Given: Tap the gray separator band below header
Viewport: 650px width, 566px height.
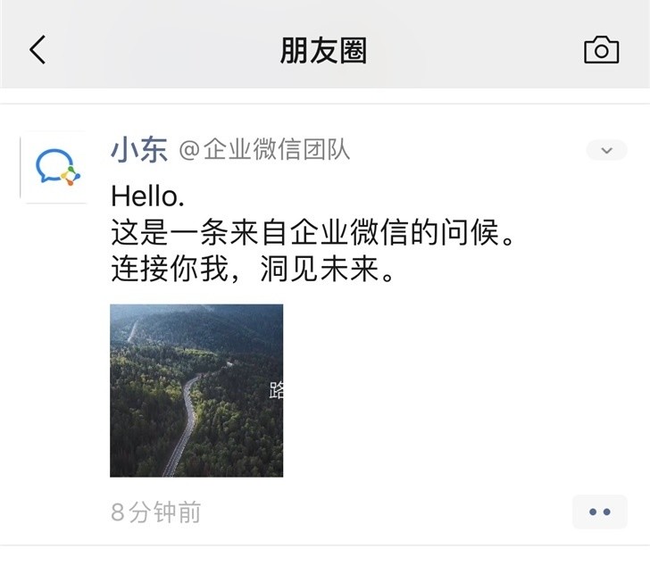Looking at the screenshot, I should 325,96.
